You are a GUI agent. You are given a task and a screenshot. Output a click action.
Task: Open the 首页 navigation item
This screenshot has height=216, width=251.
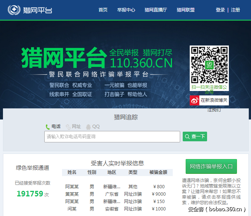103,10
